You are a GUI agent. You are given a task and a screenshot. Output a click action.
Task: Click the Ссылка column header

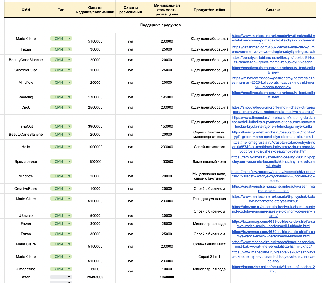273,10
